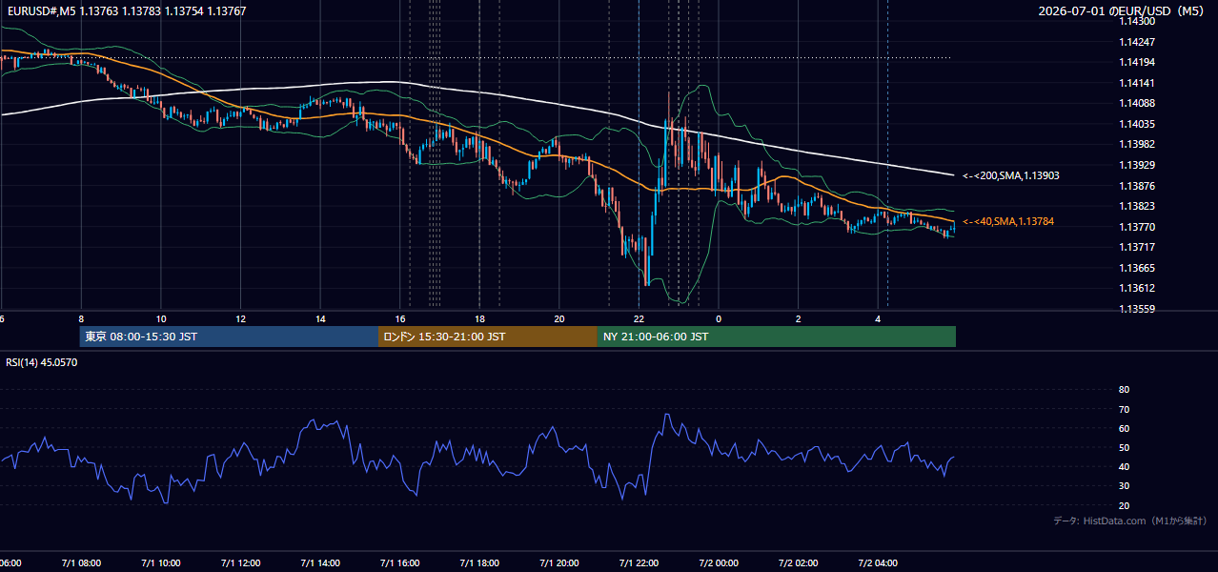Click price axis value 1.14035
The height and width of the screenshot is (572, 1218).
pyautogui.click(x=1138, y=124)
